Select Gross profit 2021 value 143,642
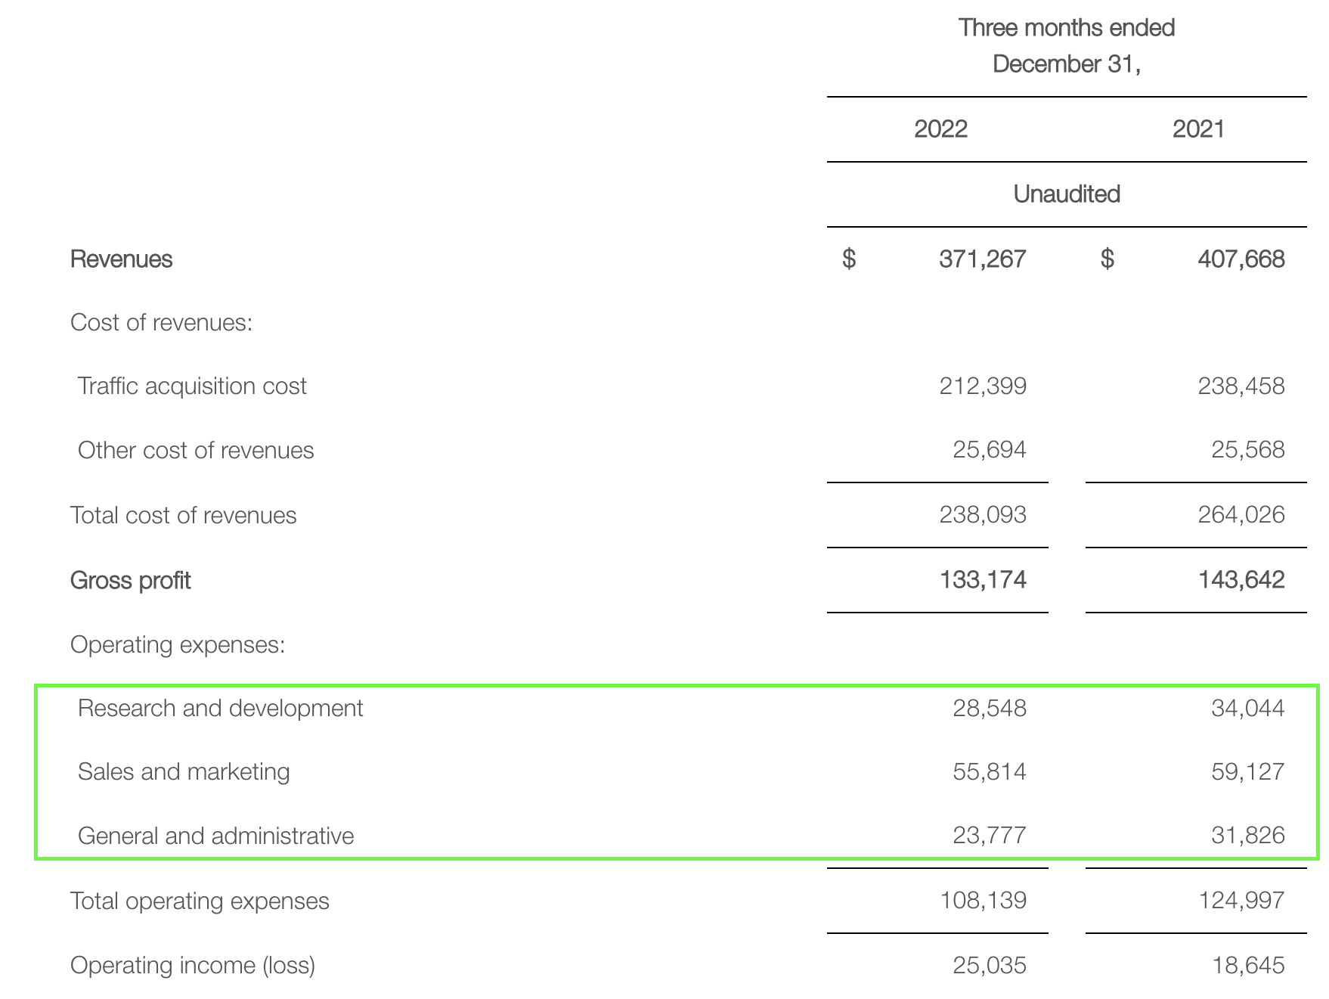 pyautogui.click(x=1241, y=580)
